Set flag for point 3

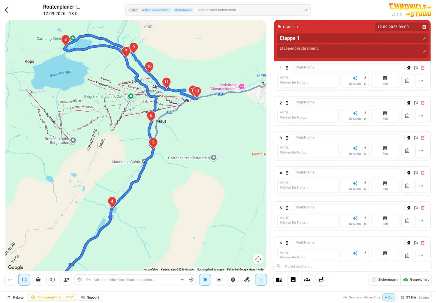point(416,138)
